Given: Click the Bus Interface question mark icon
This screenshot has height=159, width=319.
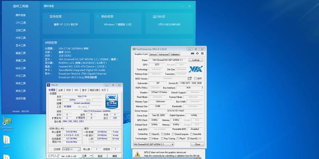Looking at the screenshot, I should pyautogui.click(x=202, y=87).
